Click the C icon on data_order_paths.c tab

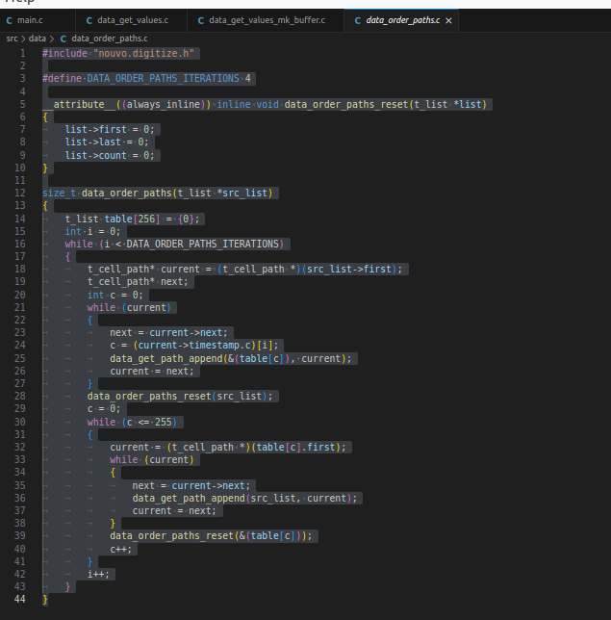(x=358, y=20)
